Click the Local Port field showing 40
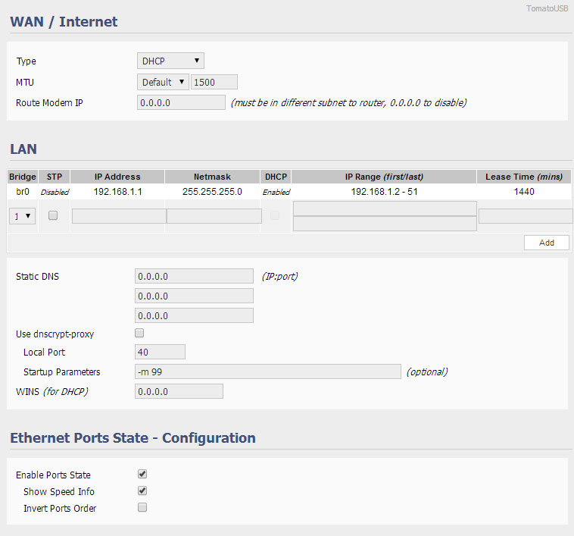The image size is (574, 536). click(160, 352)
